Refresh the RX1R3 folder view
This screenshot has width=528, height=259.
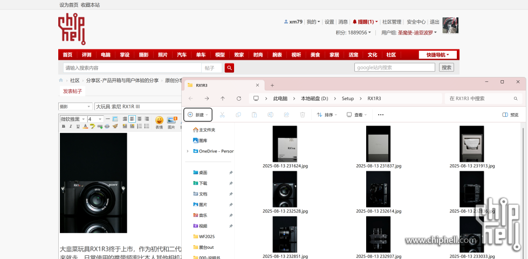click(239, 98)
